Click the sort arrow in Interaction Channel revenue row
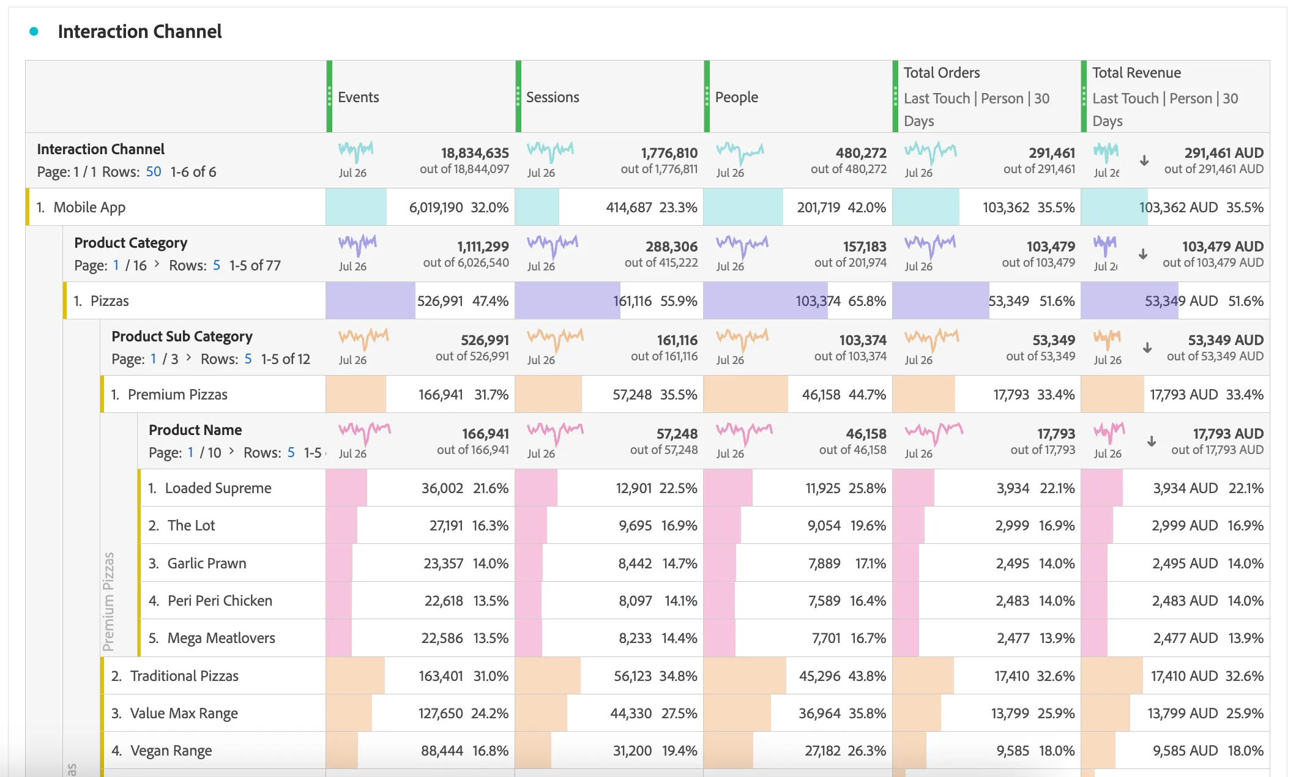This screenshot has width=1296, height=777. [1144, 161]
